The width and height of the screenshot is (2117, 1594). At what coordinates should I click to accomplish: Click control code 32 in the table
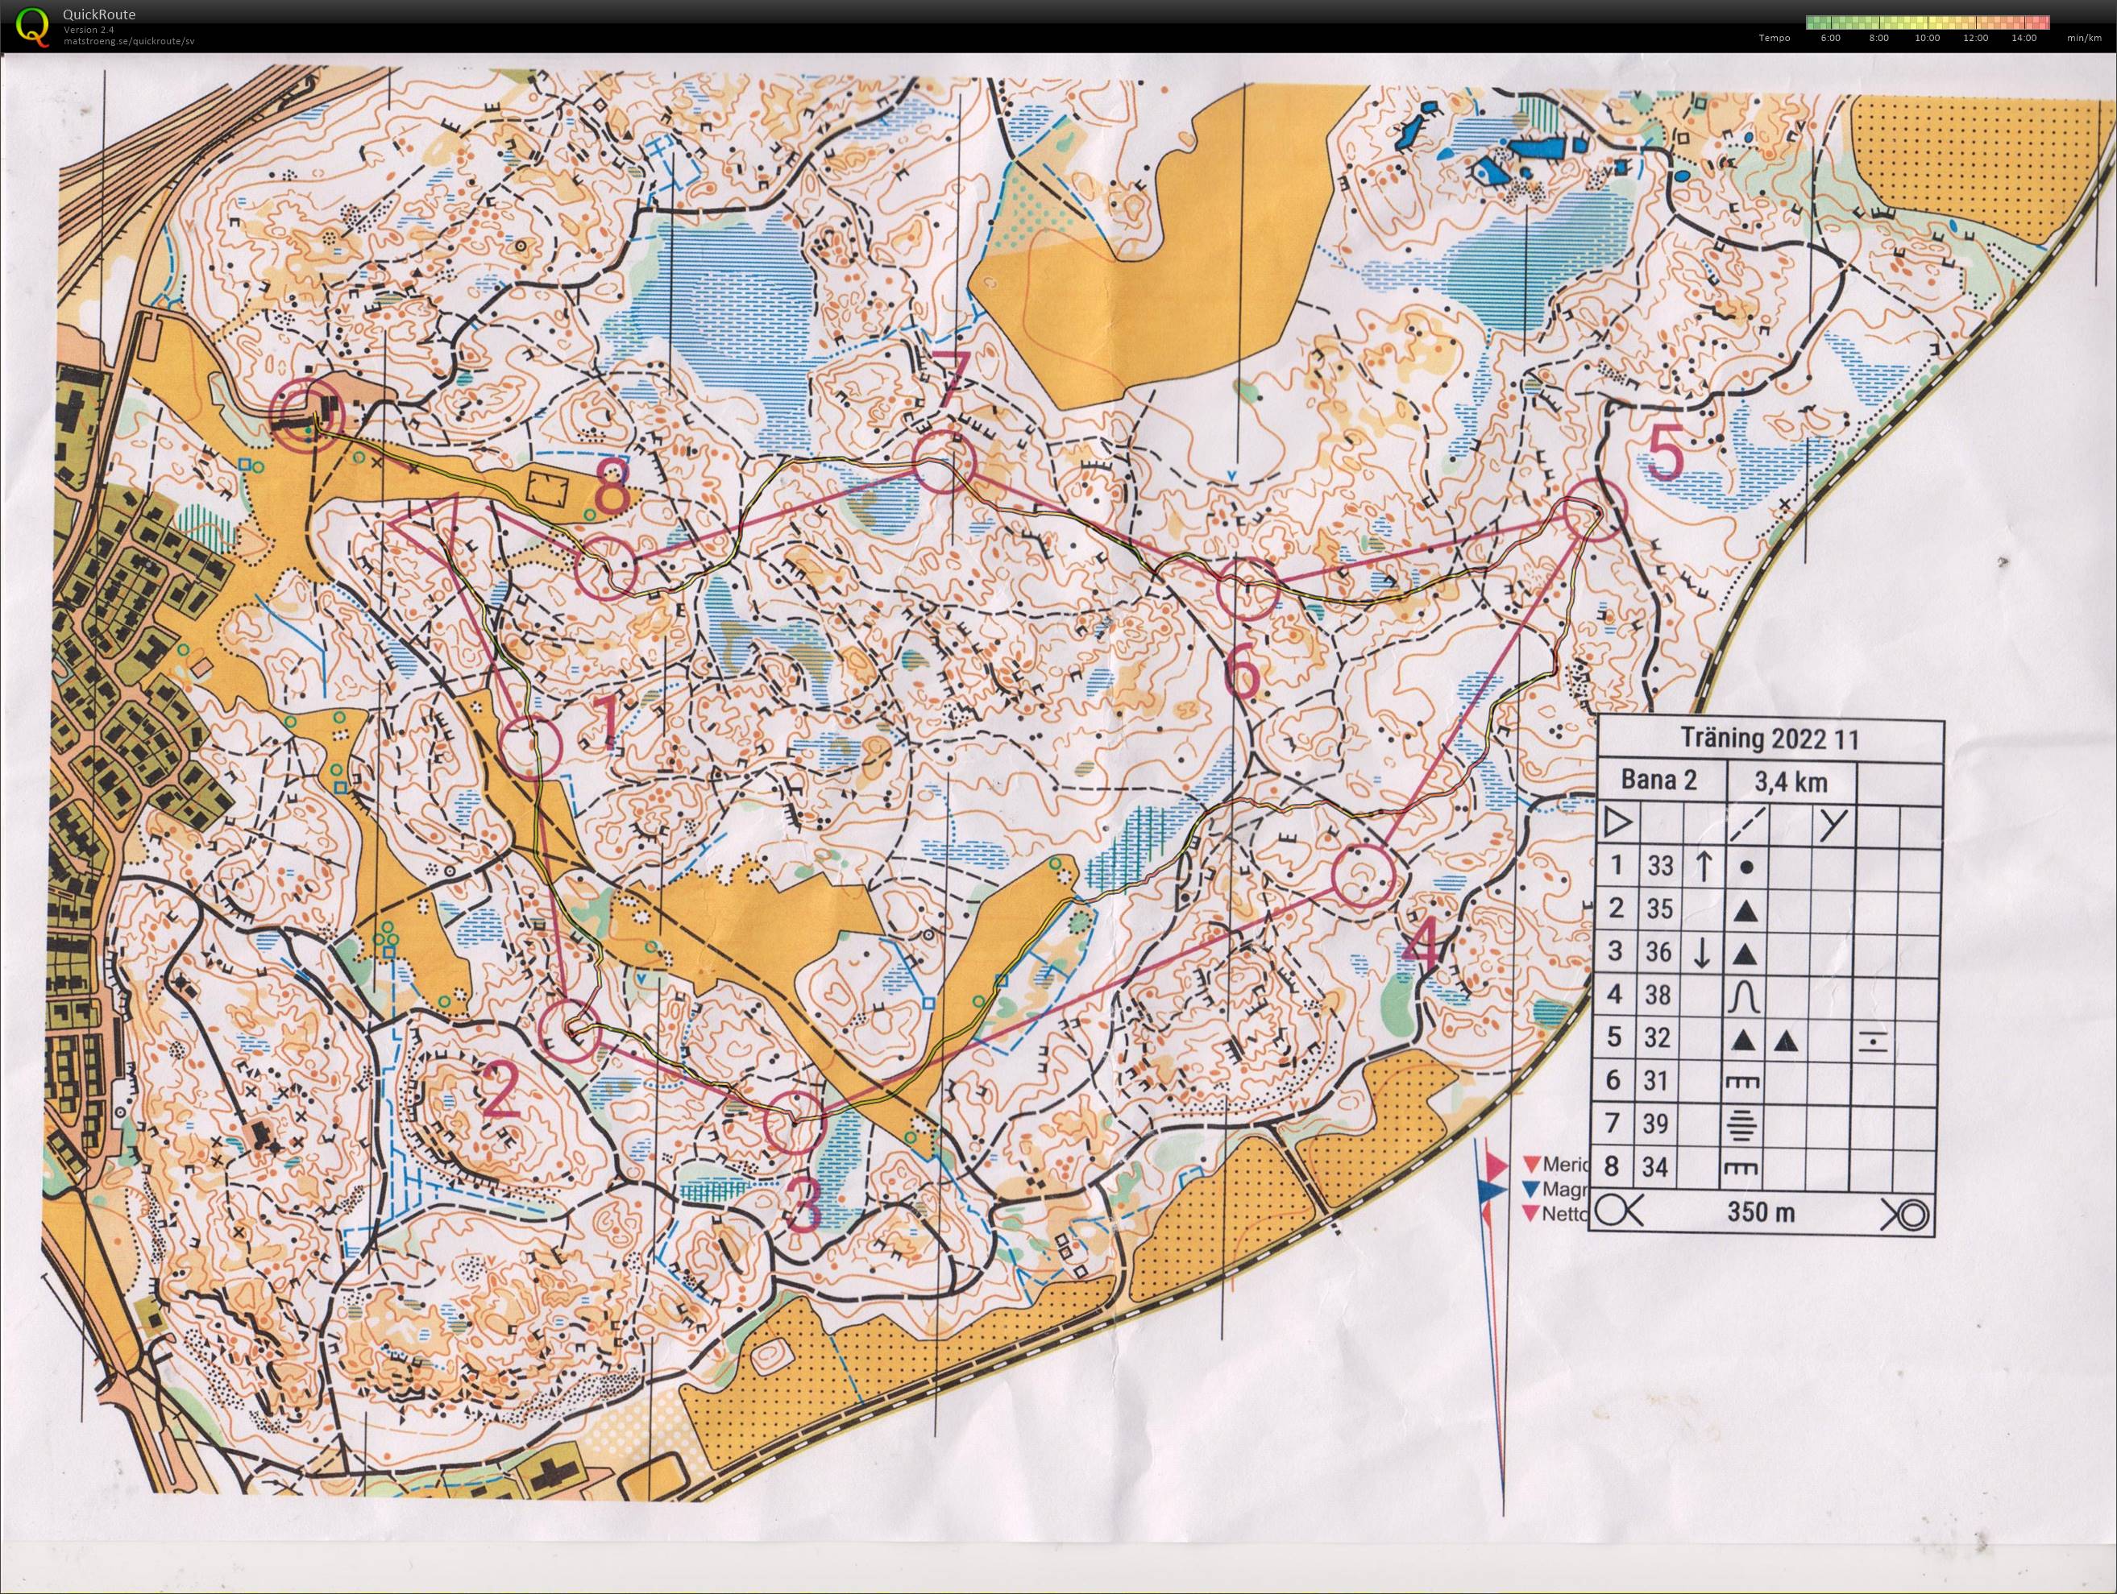click(x=1659, y=1037)
